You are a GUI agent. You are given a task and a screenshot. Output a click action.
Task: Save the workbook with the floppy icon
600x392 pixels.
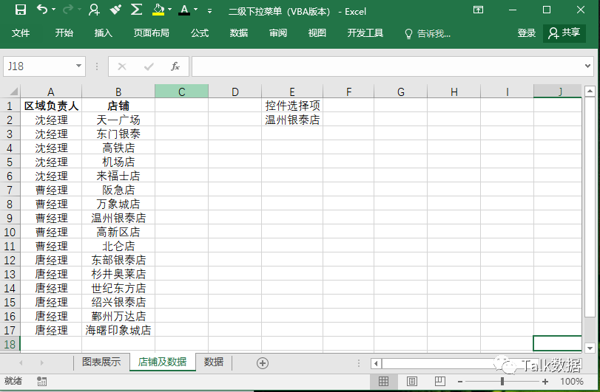tap(20, 10)
